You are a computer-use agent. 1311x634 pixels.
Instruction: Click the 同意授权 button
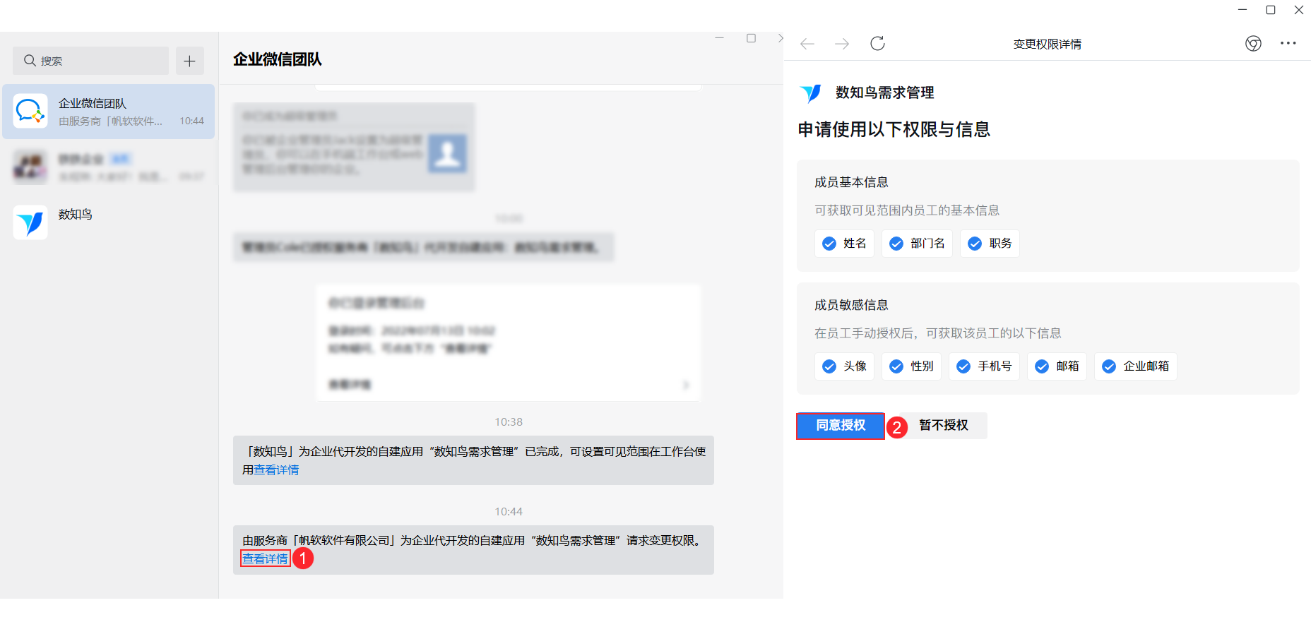[x=841, y=426]
